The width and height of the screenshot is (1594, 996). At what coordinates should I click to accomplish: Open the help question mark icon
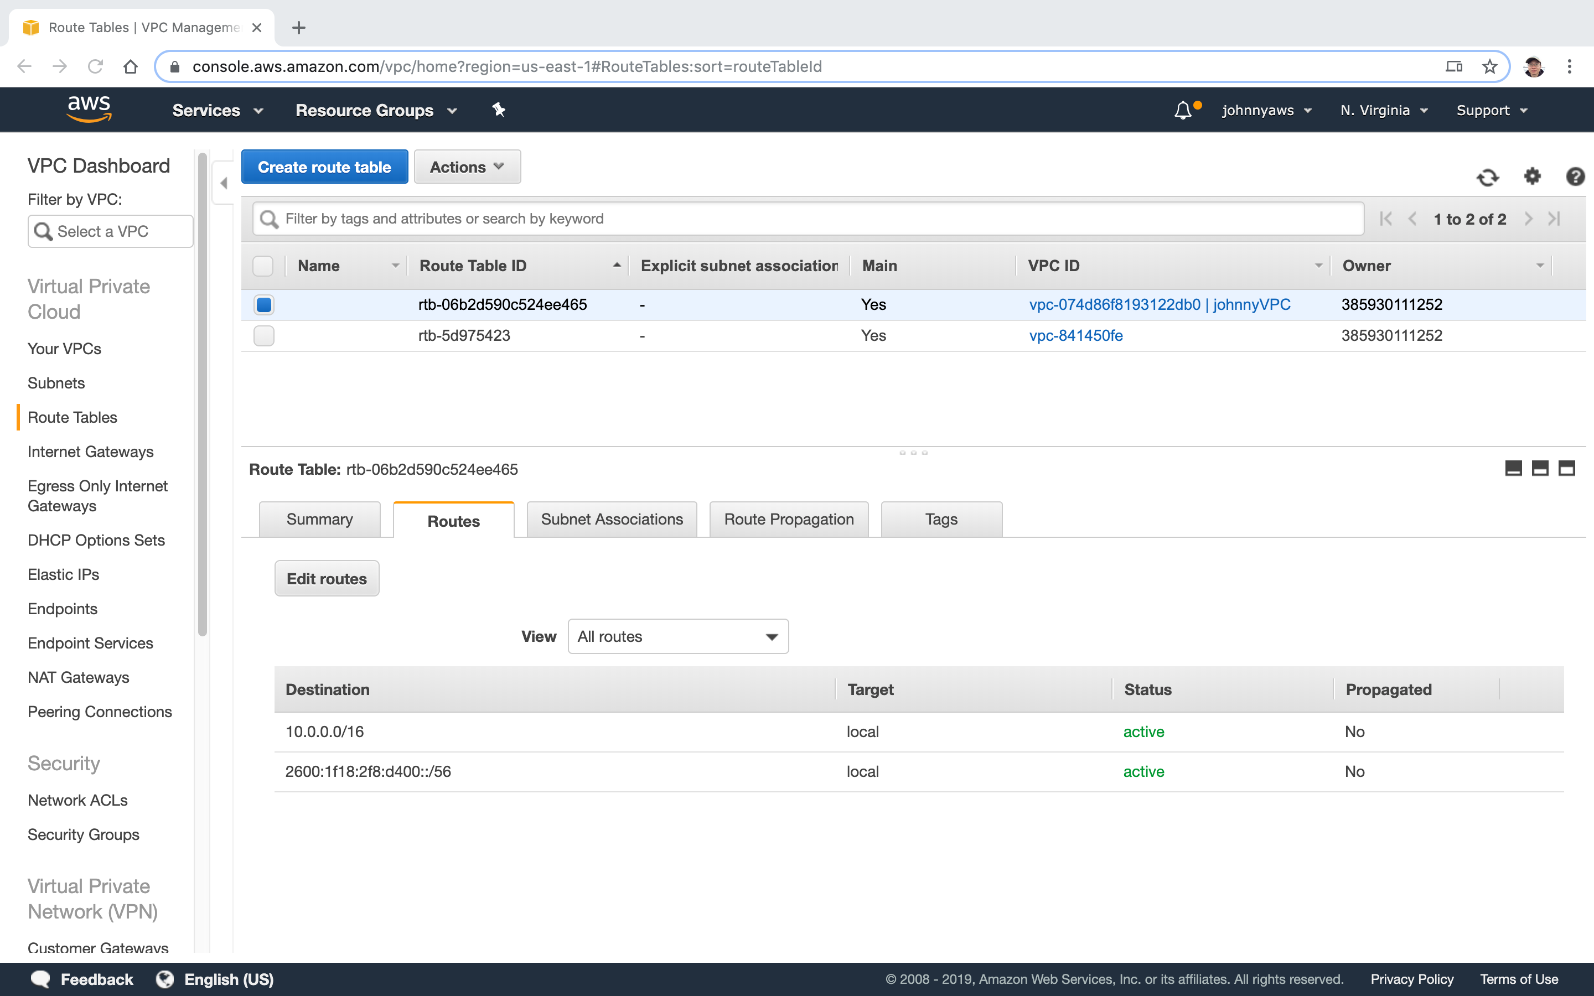(1575, 176)
